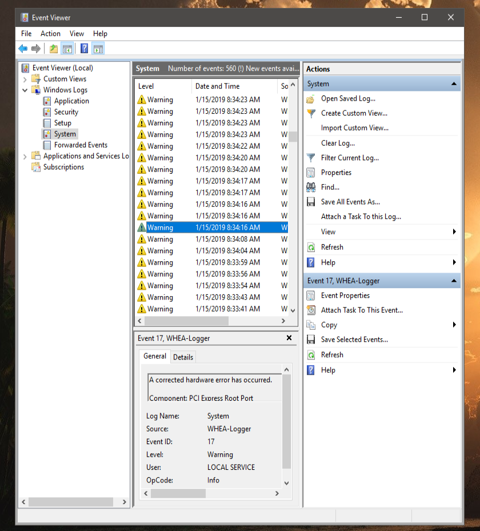Open the View menu in menu bar
This screenshot has width=480, height=531.
pos(77,34)
